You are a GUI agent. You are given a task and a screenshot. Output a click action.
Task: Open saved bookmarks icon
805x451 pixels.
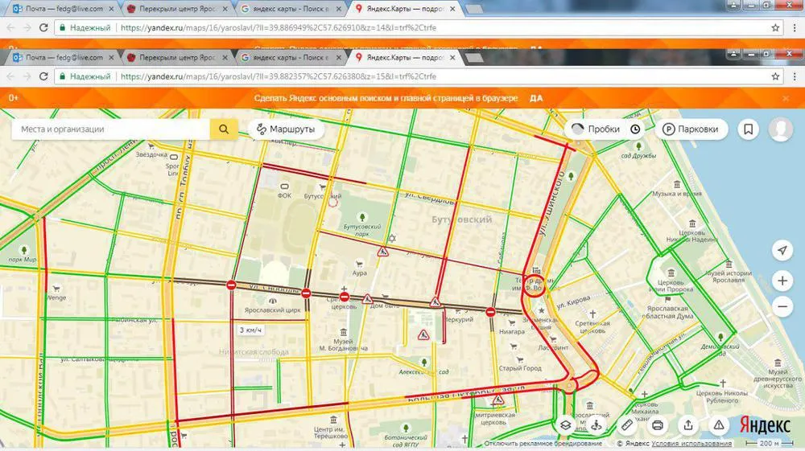pyautogui.click(x=749, y=129)
